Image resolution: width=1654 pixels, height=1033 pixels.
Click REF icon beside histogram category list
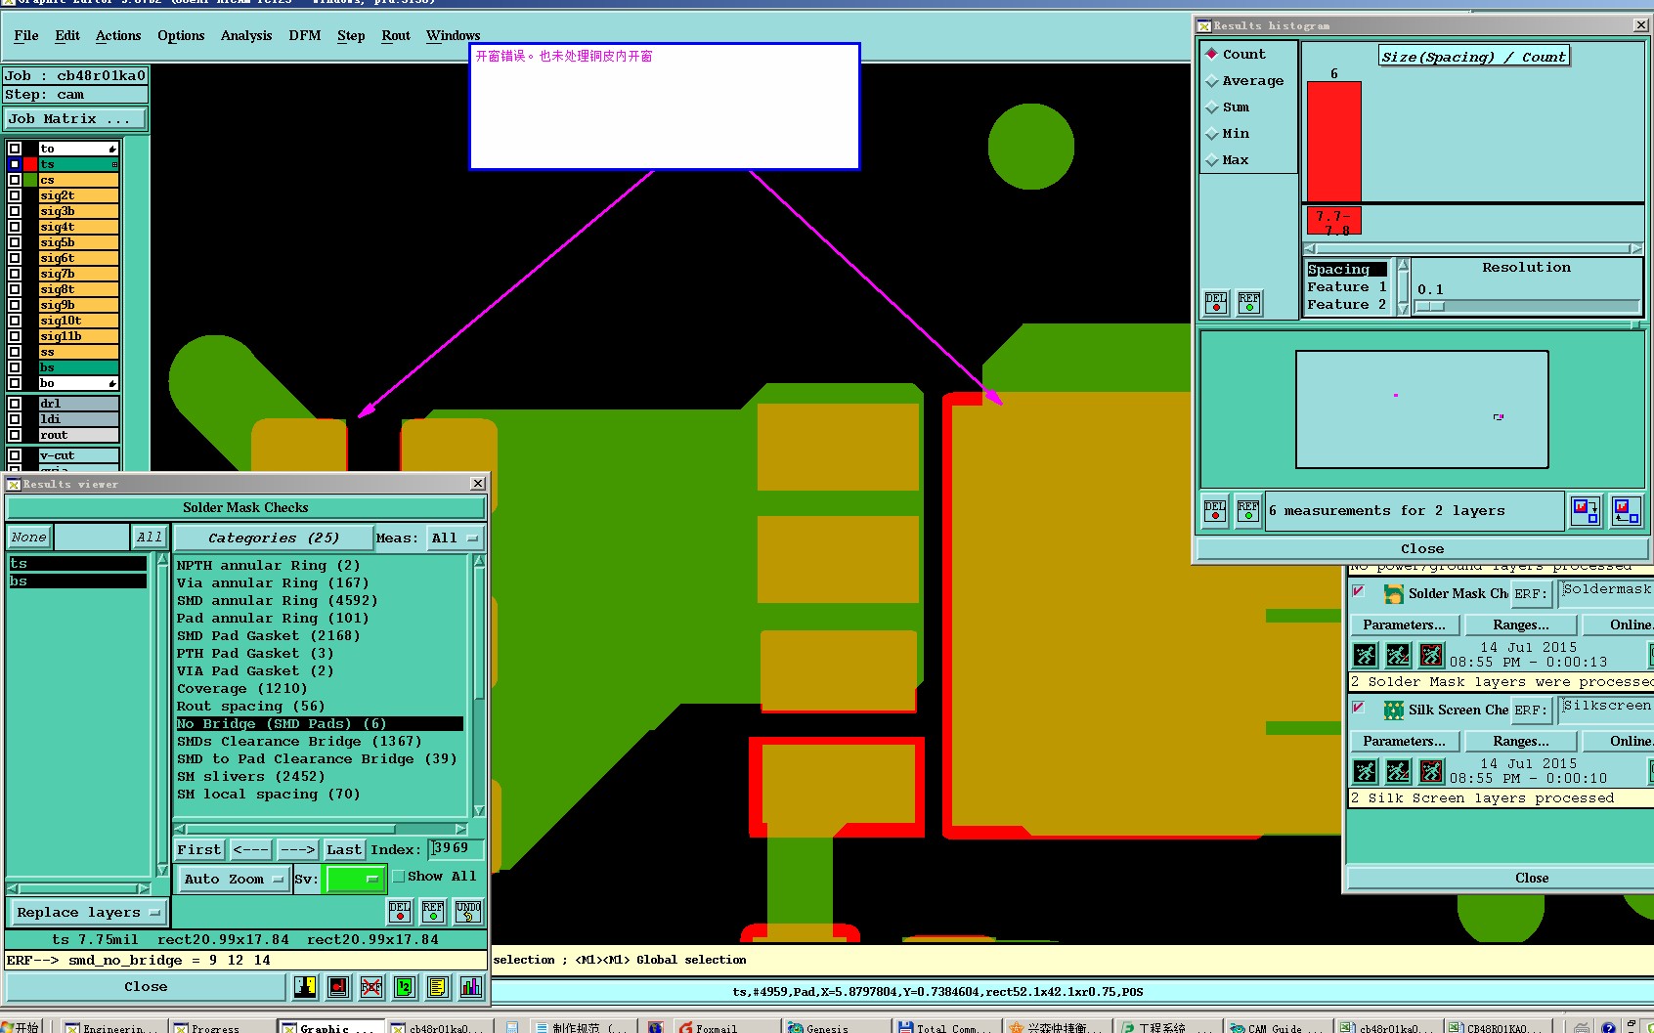pyautogui.click(x=1249, y=303)
